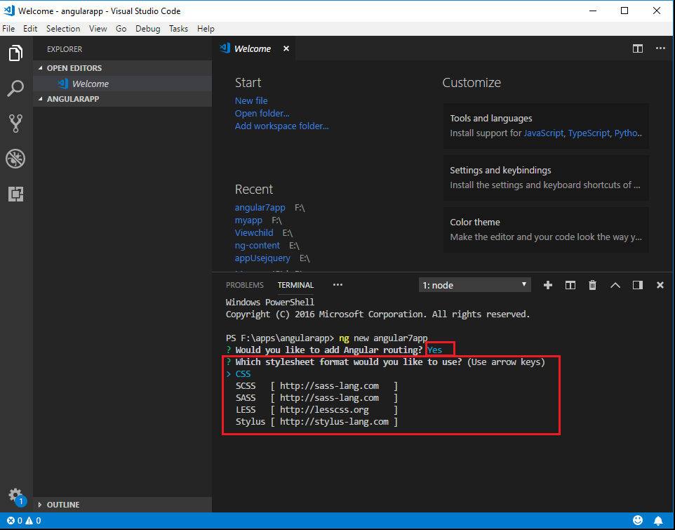Show more panel tabs via ellipsis

coord(338,284)
